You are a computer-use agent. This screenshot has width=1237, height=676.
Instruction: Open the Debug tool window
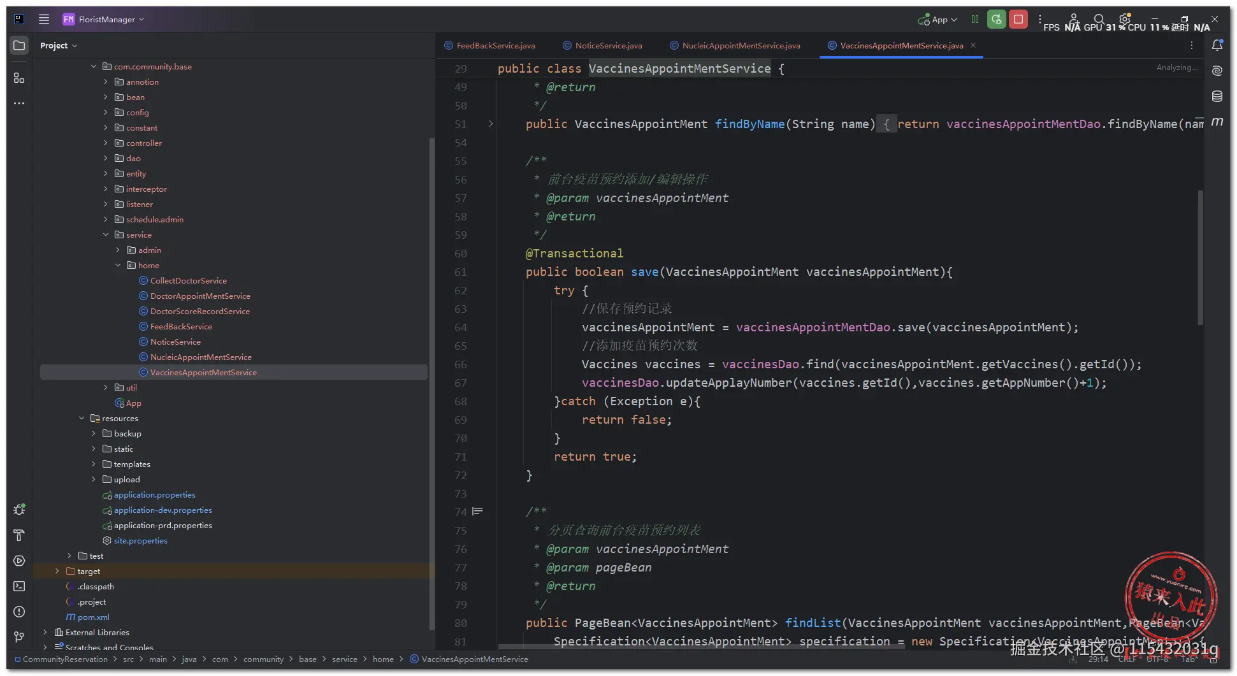[19, 510]
